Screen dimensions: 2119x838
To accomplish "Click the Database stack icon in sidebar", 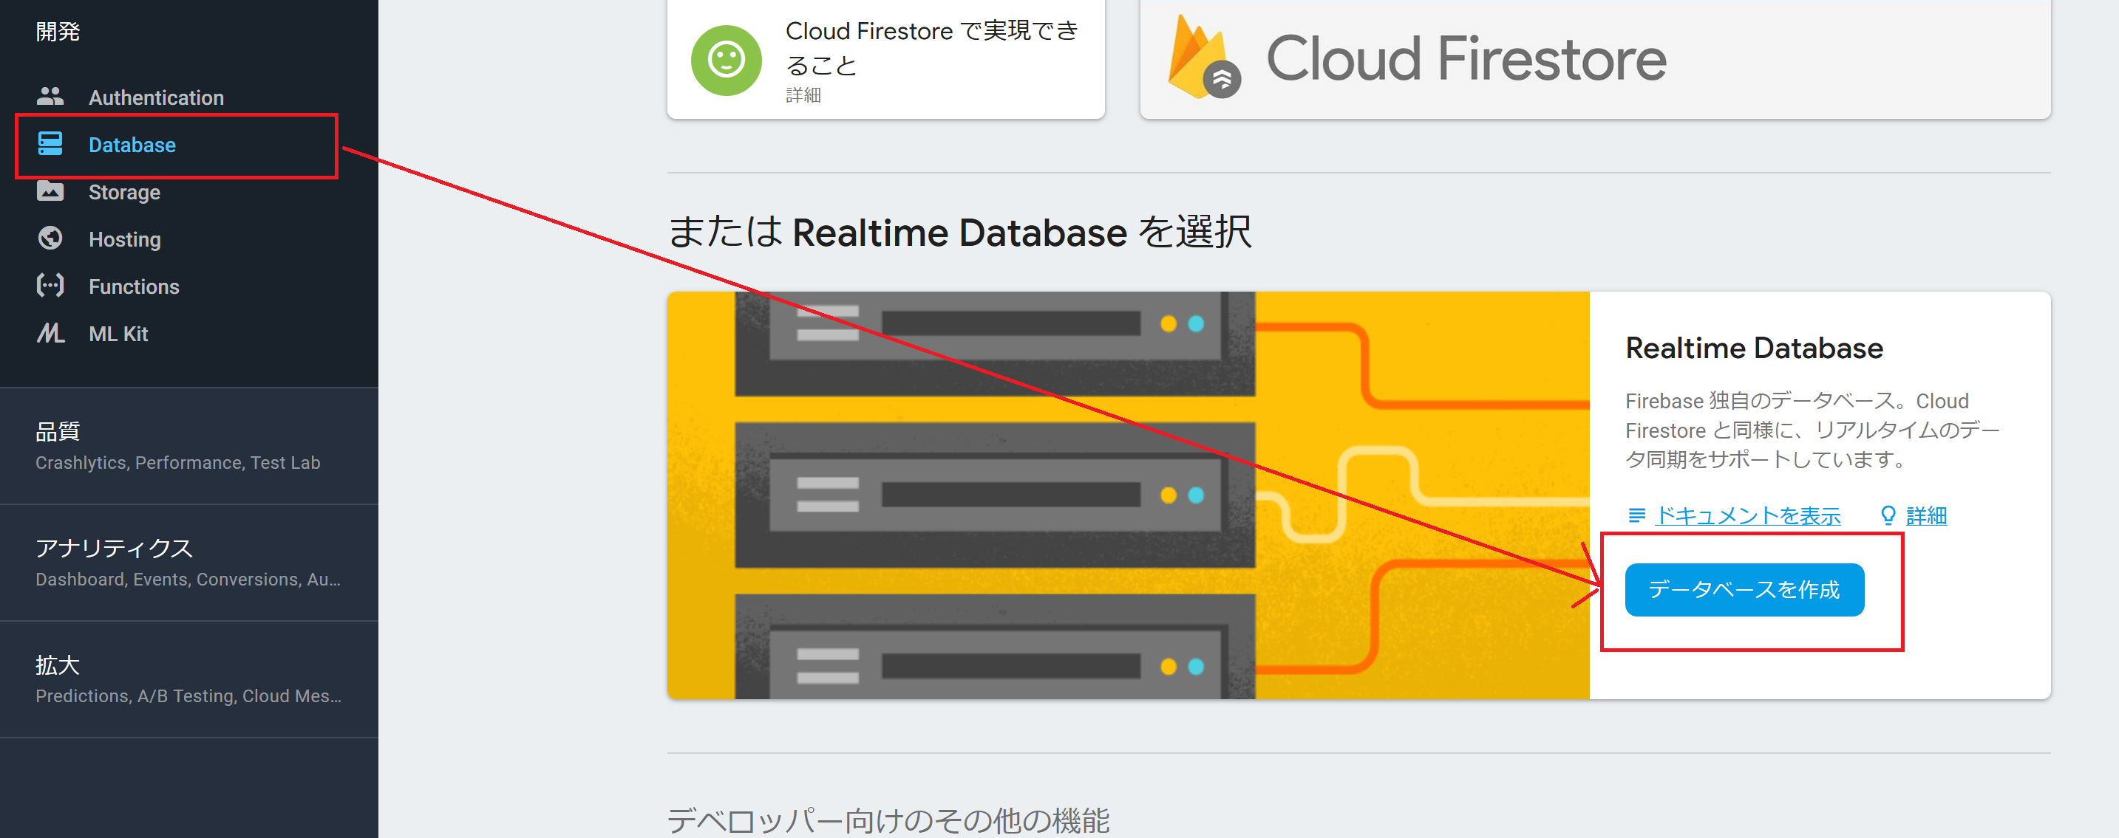I will [x=50, y=144].
